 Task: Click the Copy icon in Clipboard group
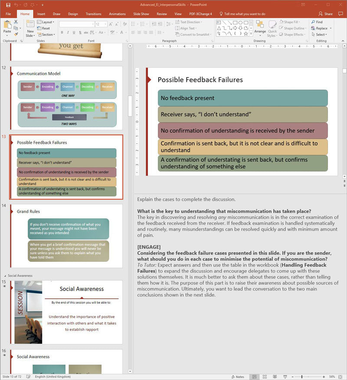[x=16, y=28]
